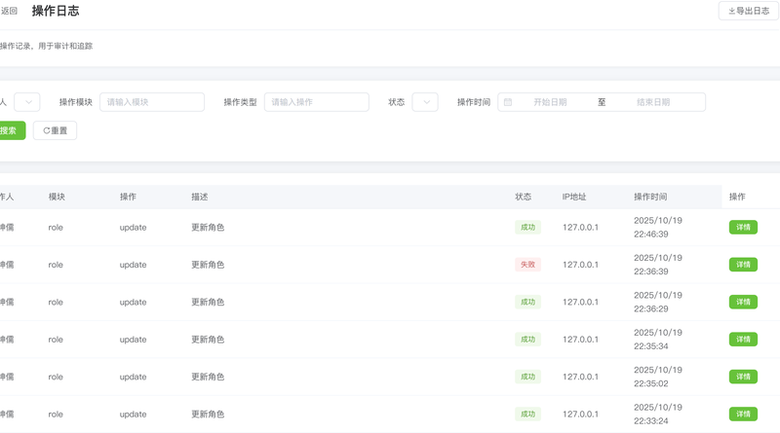Click the calendar icon in date range picker
The height and width of the screenshot is (433, 780).
click(508, 102)
